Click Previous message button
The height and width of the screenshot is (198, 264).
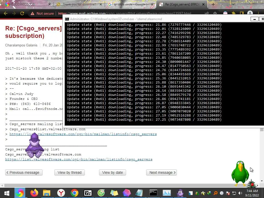click(x=24, y=172)
